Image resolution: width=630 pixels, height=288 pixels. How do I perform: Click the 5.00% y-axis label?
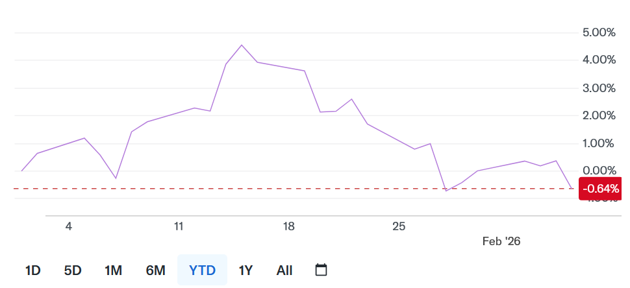pos(598,32)
